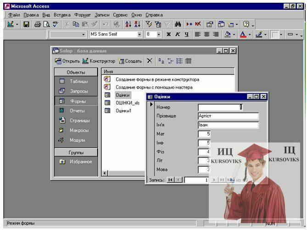The height and width of the screenshot is (230, 307).
Task: Click the Apply Filter funnel icon
Action: point(167,24)
